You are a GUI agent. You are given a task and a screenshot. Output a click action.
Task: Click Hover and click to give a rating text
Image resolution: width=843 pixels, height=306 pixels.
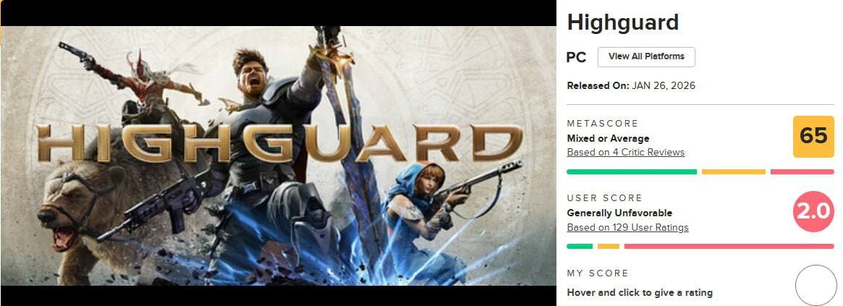(640, 292)
